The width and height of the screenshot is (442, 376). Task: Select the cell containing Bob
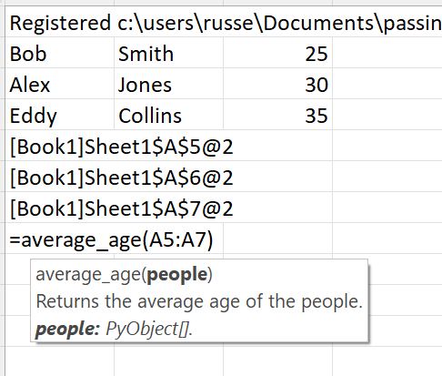pyautogui.click(x=60, y=53)
